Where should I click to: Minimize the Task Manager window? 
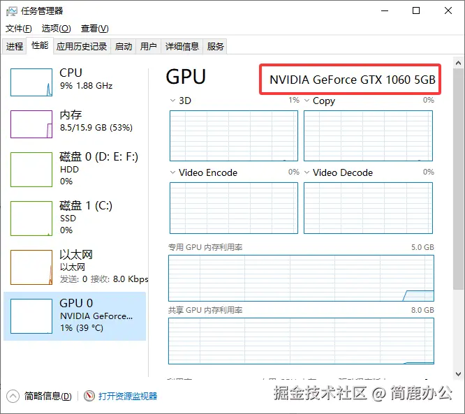point(385,10)
